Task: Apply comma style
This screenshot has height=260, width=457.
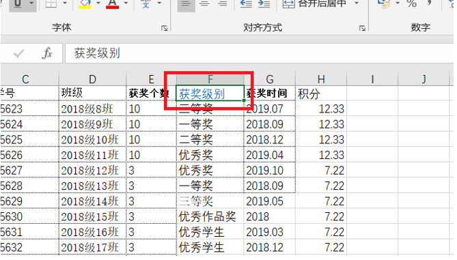Action: (429, 3)
